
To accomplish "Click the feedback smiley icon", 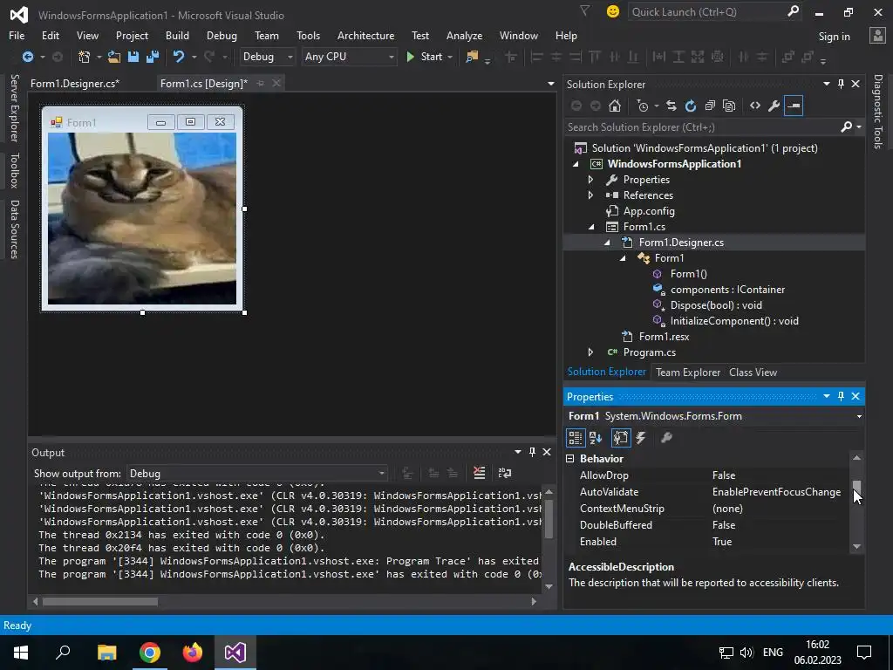I will [613, 11].
